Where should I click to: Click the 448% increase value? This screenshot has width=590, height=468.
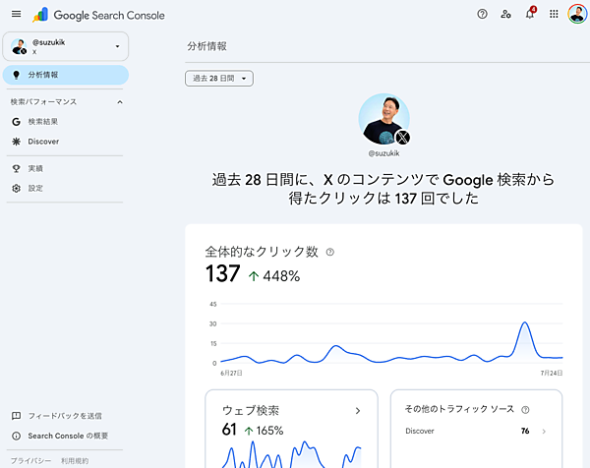coord(281,276)
